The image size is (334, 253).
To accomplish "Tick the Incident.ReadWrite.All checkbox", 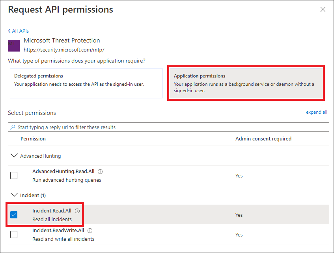I will pyautogui.click(x=14, y=235).
